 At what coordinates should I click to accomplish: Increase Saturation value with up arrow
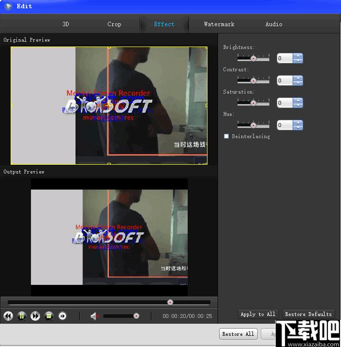pos(298,100)
